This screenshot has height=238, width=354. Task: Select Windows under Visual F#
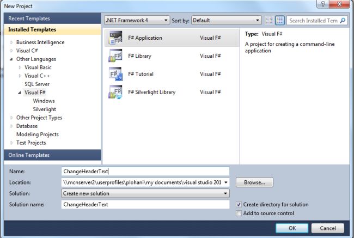44,101
